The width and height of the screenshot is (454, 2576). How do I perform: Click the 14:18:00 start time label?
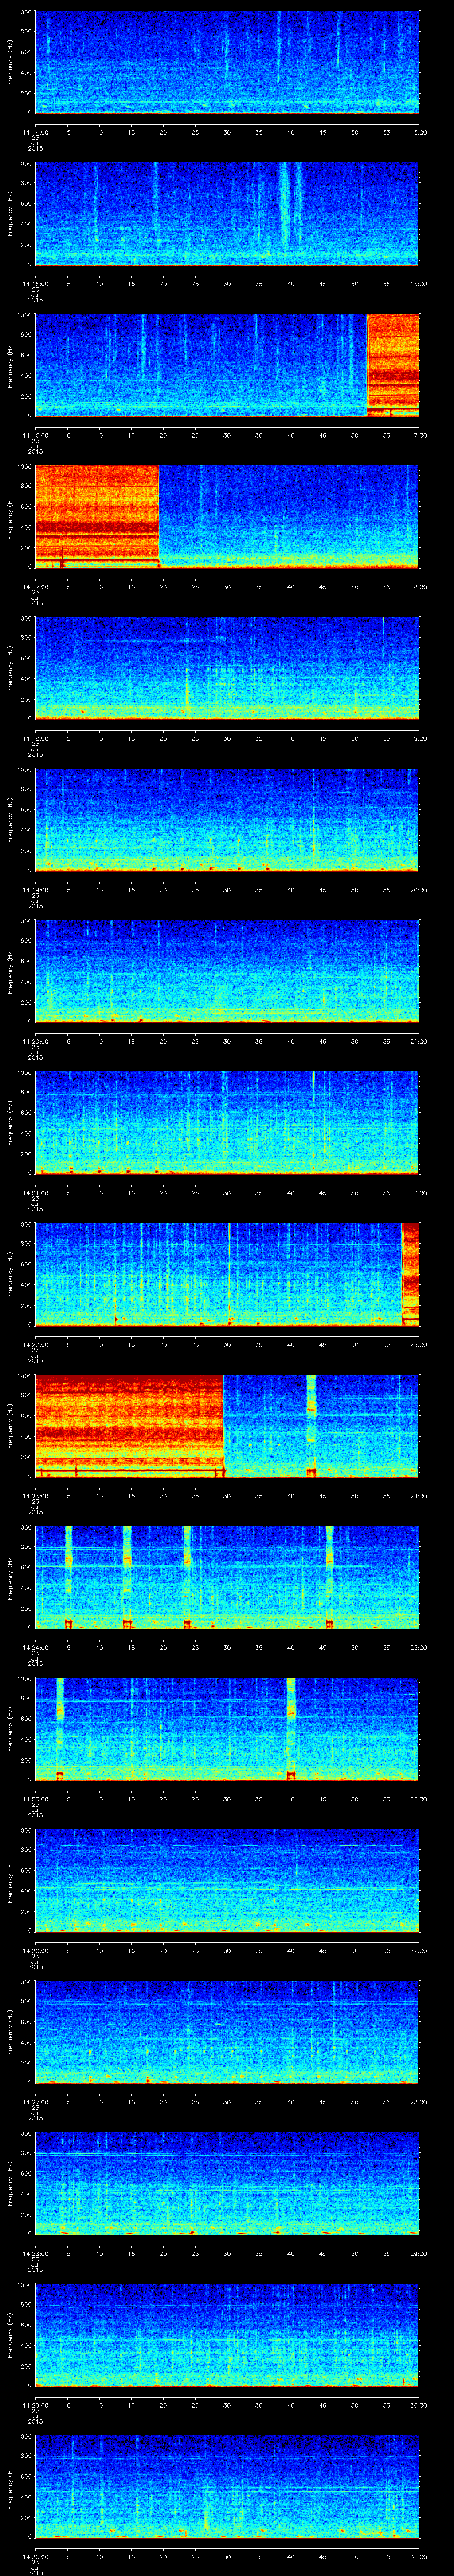pyautogui.click(x=35, y=739)
